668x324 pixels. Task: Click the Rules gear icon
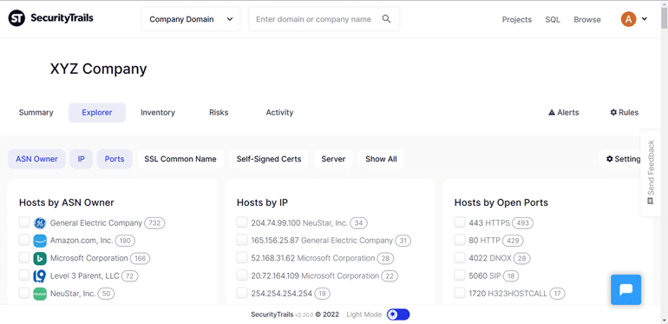613,112
